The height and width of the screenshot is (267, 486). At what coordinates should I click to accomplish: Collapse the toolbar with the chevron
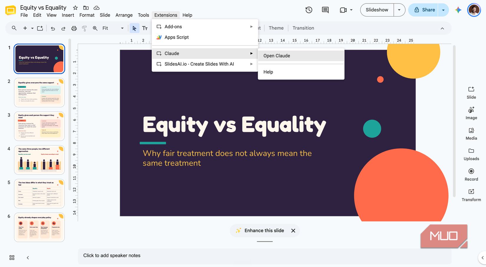click(x=442, y=28)
